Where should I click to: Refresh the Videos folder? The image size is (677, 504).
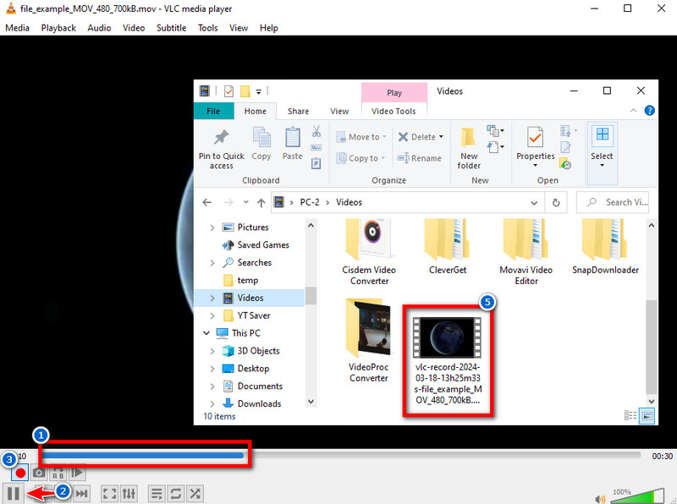[556, 202]
